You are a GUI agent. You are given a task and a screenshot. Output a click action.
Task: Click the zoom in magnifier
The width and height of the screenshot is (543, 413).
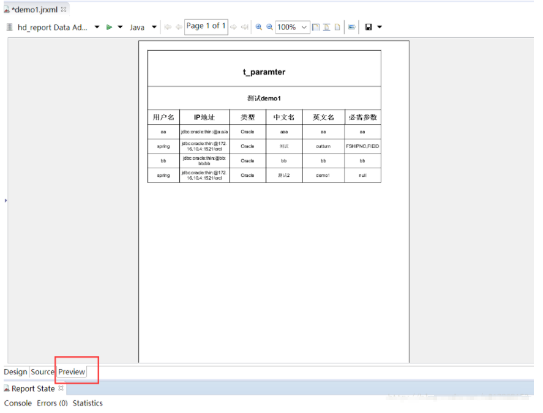pyautogui.click(x=259, y=27)
